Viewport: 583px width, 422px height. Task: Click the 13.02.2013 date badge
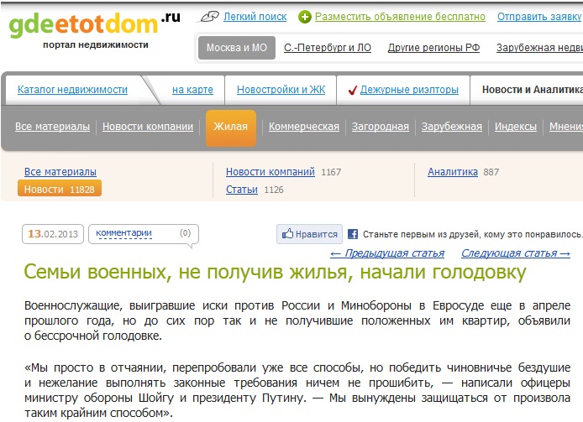coord(53,234)
